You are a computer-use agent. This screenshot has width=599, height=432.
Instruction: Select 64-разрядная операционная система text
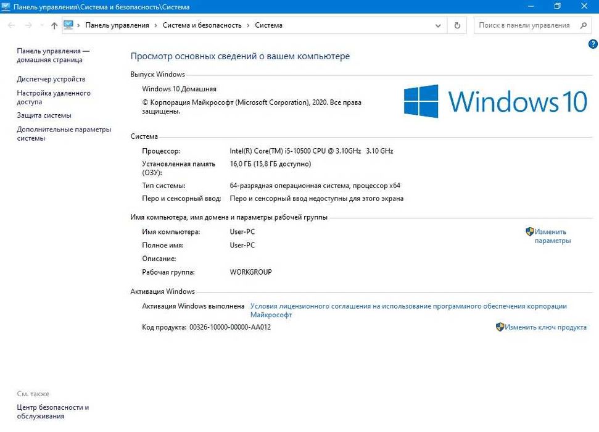(289, 186)
